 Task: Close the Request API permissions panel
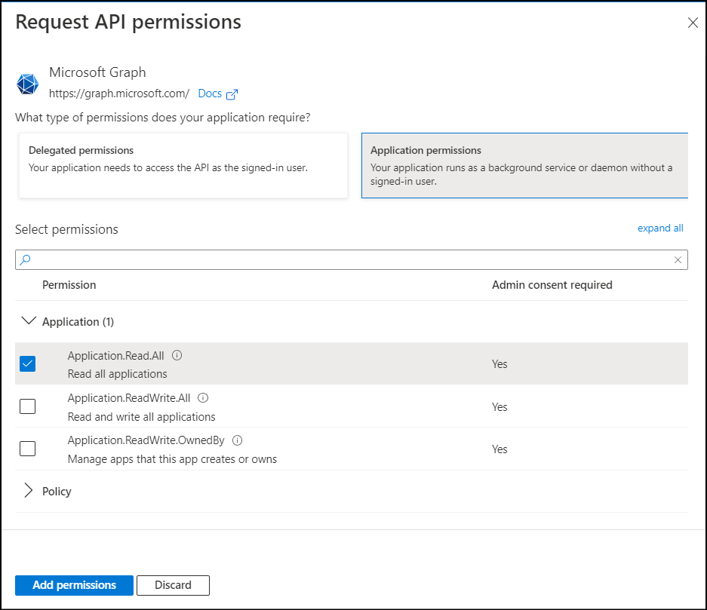click(x=693, y=23)
